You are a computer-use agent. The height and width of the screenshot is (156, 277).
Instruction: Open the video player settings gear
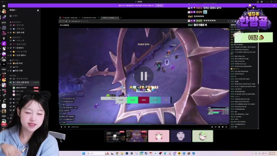pyautogui.click(x=219, y=127)
